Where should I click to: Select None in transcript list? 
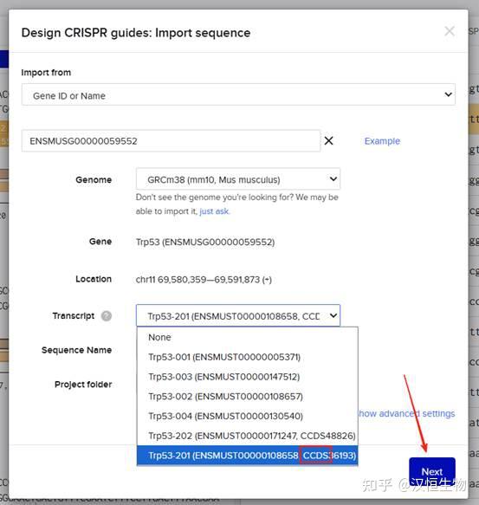point(248,337)
